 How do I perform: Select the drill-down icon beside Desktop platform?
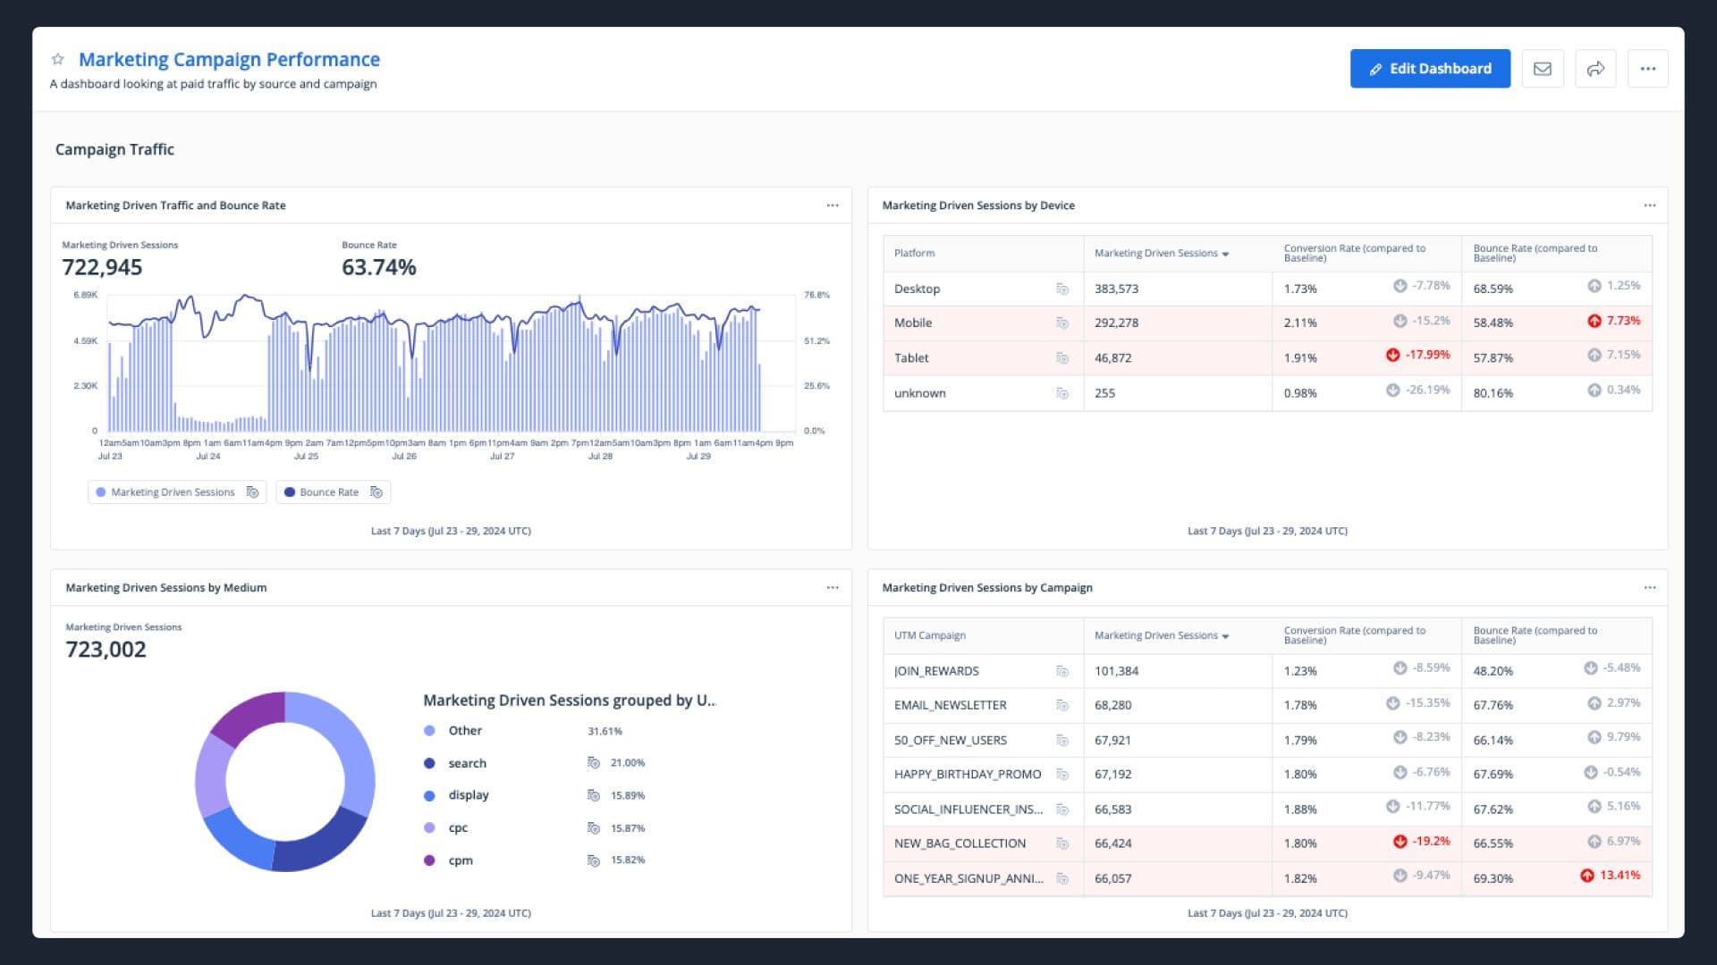tap(1061, 289)
